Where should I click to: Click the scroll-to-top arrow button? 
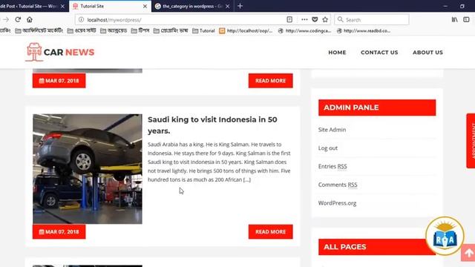(468, 253)
